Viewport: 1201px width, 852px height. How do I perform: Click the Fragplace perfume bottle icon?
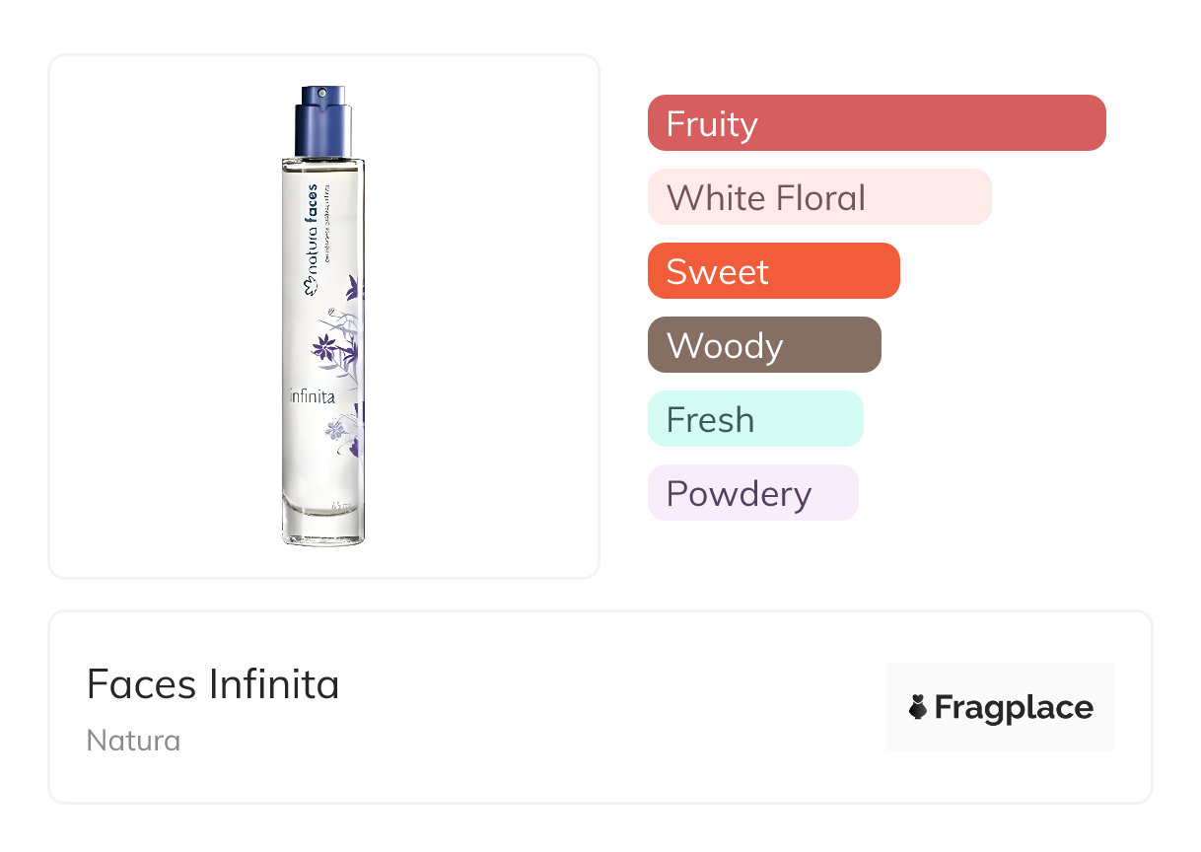[x=918, y=707]
